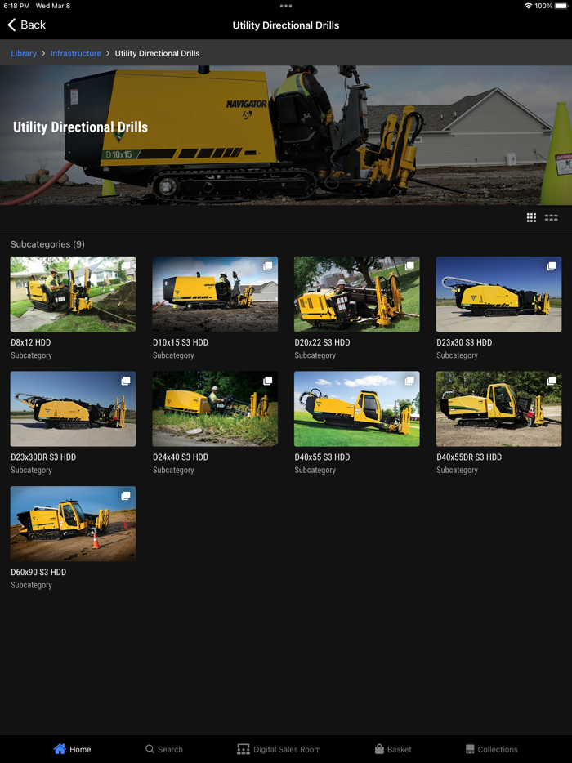Viewport: 572px width, 763px height.
Task: Click the stack icon on D10x15 S3 HDD
Action: 268,266
